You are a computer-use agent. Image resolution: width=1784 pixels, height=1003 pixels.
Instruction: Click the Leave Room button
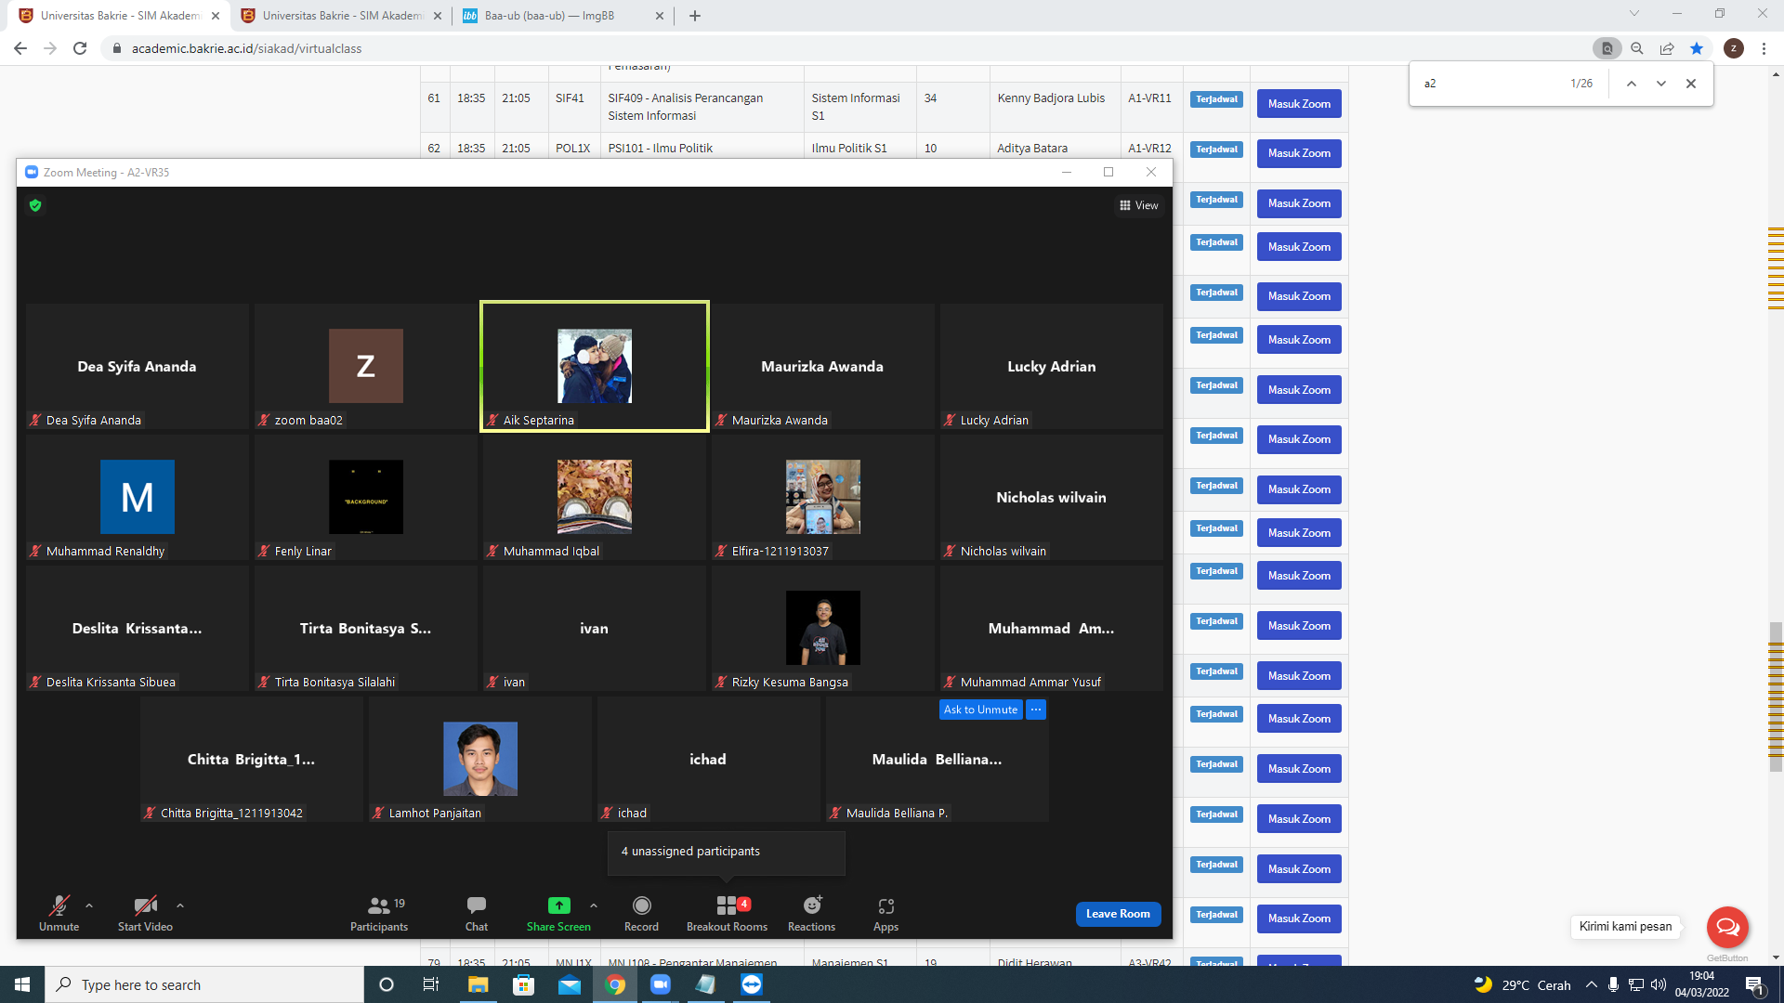click(1118, 914)
